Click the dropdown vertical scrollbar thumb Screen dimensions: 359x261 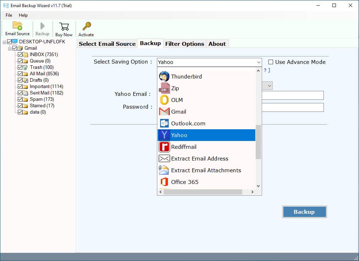pos(258,142)
